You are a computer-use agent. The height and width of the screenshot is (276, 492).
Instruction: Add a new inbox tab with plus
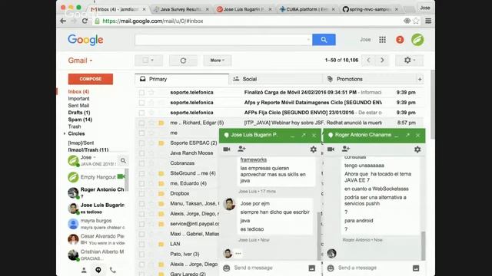pyautogui.click(x=420, y=79)
